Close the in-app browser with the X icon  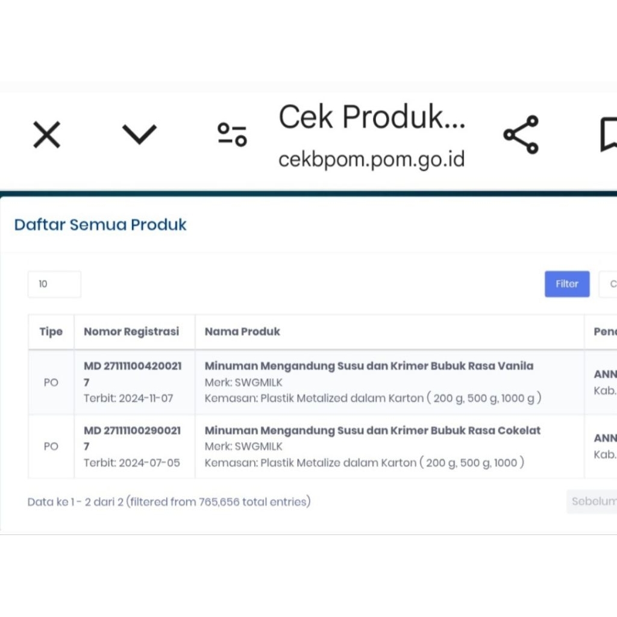pos(46,134)
